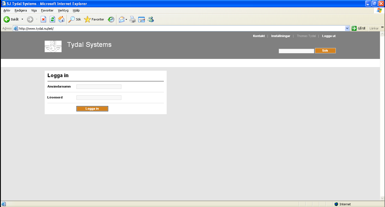Image resolution: width=385 pixels, height=207 pixels.
Task: Open the Favoriter menu in menu bar
Action: point(47,10)
